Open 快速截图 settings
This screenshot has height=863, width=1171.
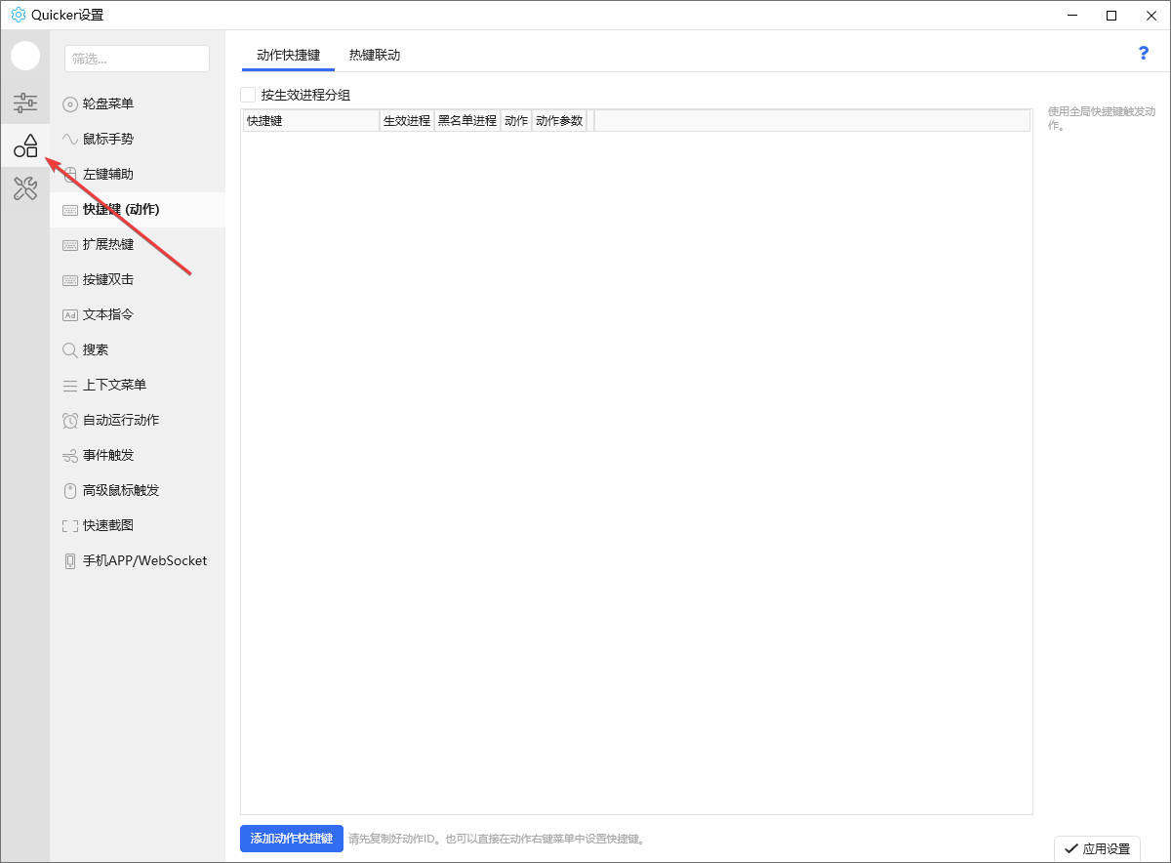pos(107,525)
